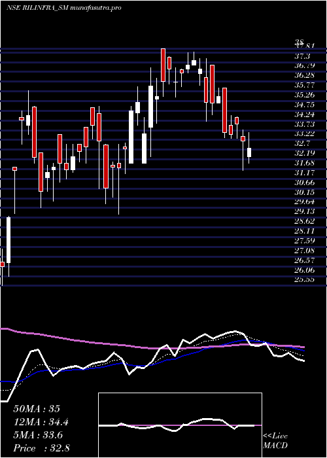Click the 33.22 price axis label
327x458 pixels.
click(304, 133)
